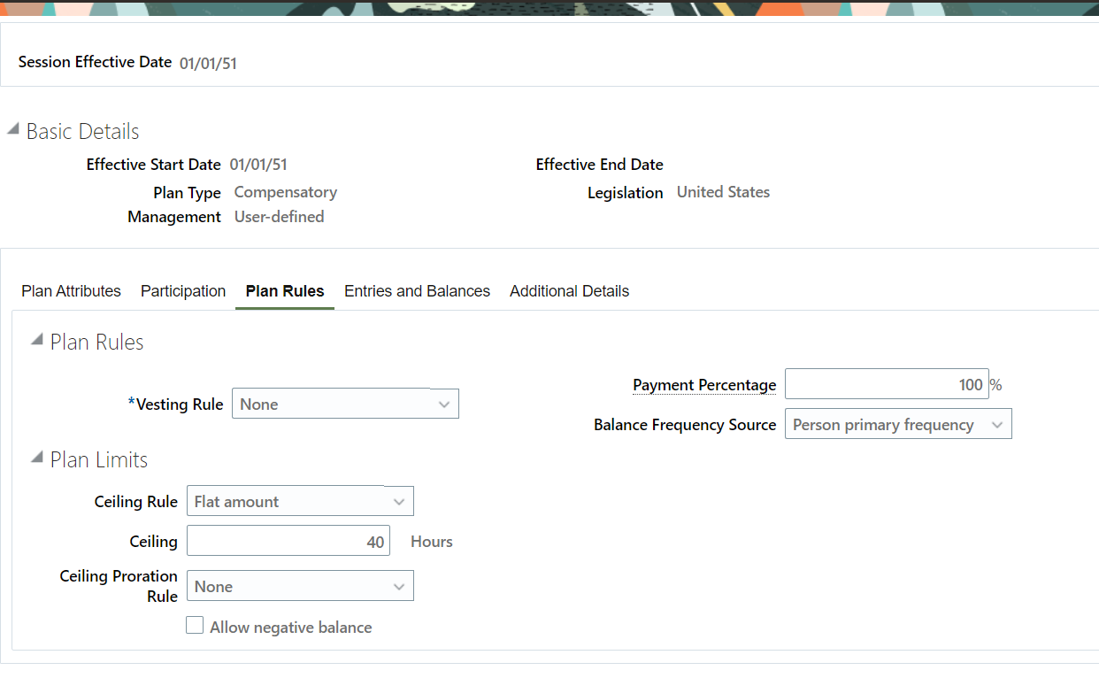The width and height of the screenshot is (1099, 678).
Task: Click the Ceiling hours value field
Action: 288,541
